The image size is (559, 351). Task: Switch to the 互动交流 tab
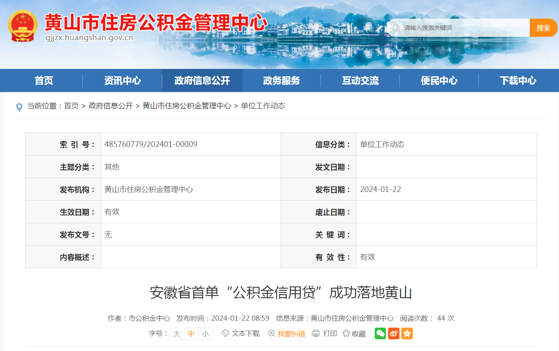click(x=360, y=80)
